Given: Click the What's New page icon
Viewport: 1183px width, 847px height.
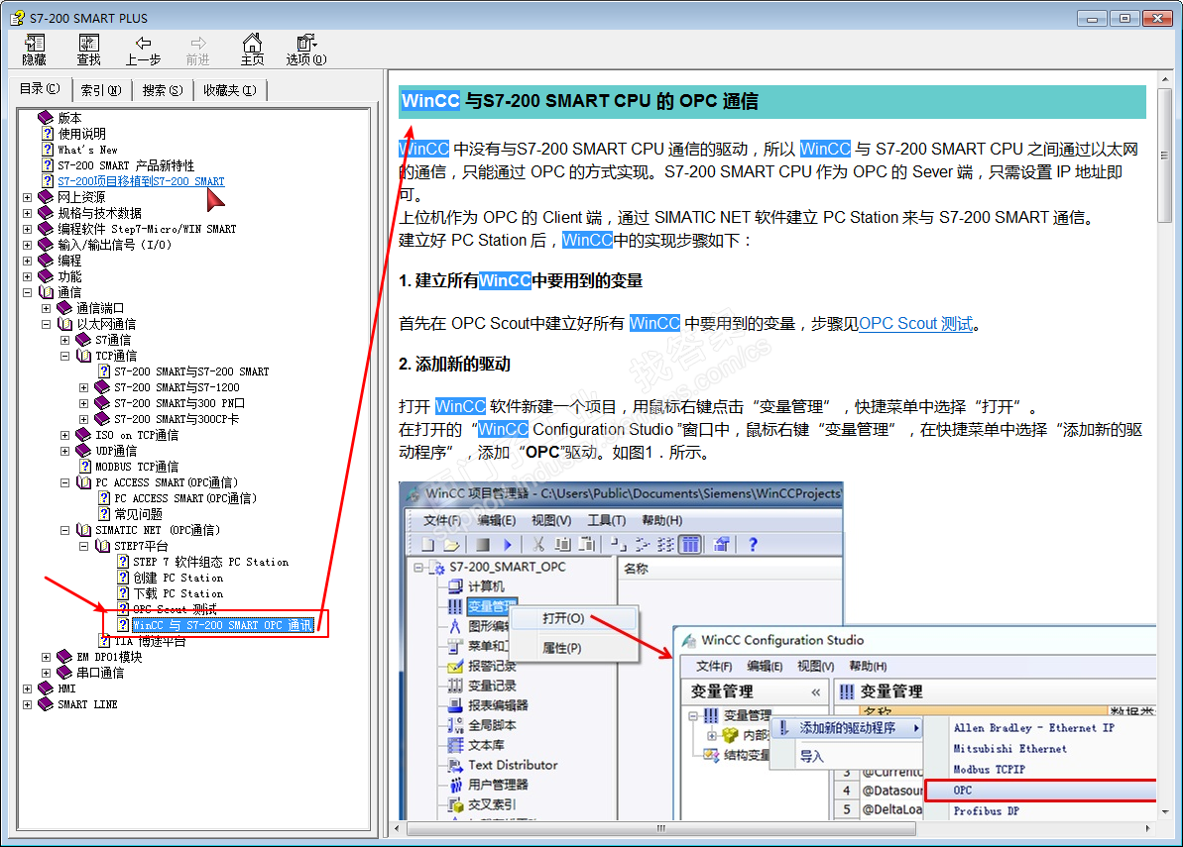Looking at the screenshot, I should click(x=48, y=150).
